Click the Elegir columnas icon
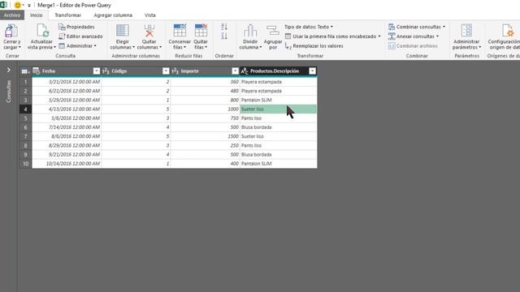Image resolution: width=520 pixels, height=292 pixels. 123,31
